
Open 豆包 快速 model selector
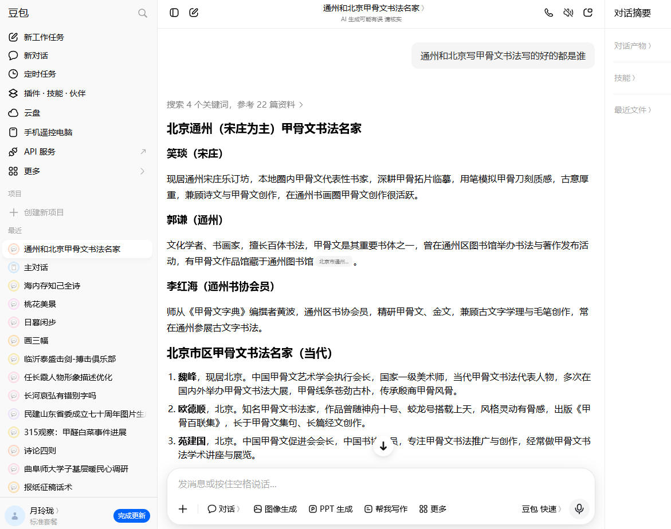pyautogui.click(x=541, y=509)
